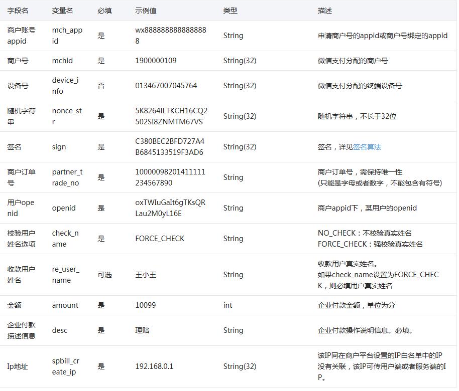Click the amount example value 10099
459x391 pixels.
point(145,305)
